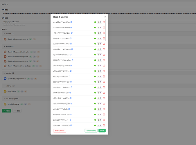This screenshot has height=145, width=196.
Task: Remove the key starting with 47vNopbI
Action: pyautogui.click(x=104, y=115)
